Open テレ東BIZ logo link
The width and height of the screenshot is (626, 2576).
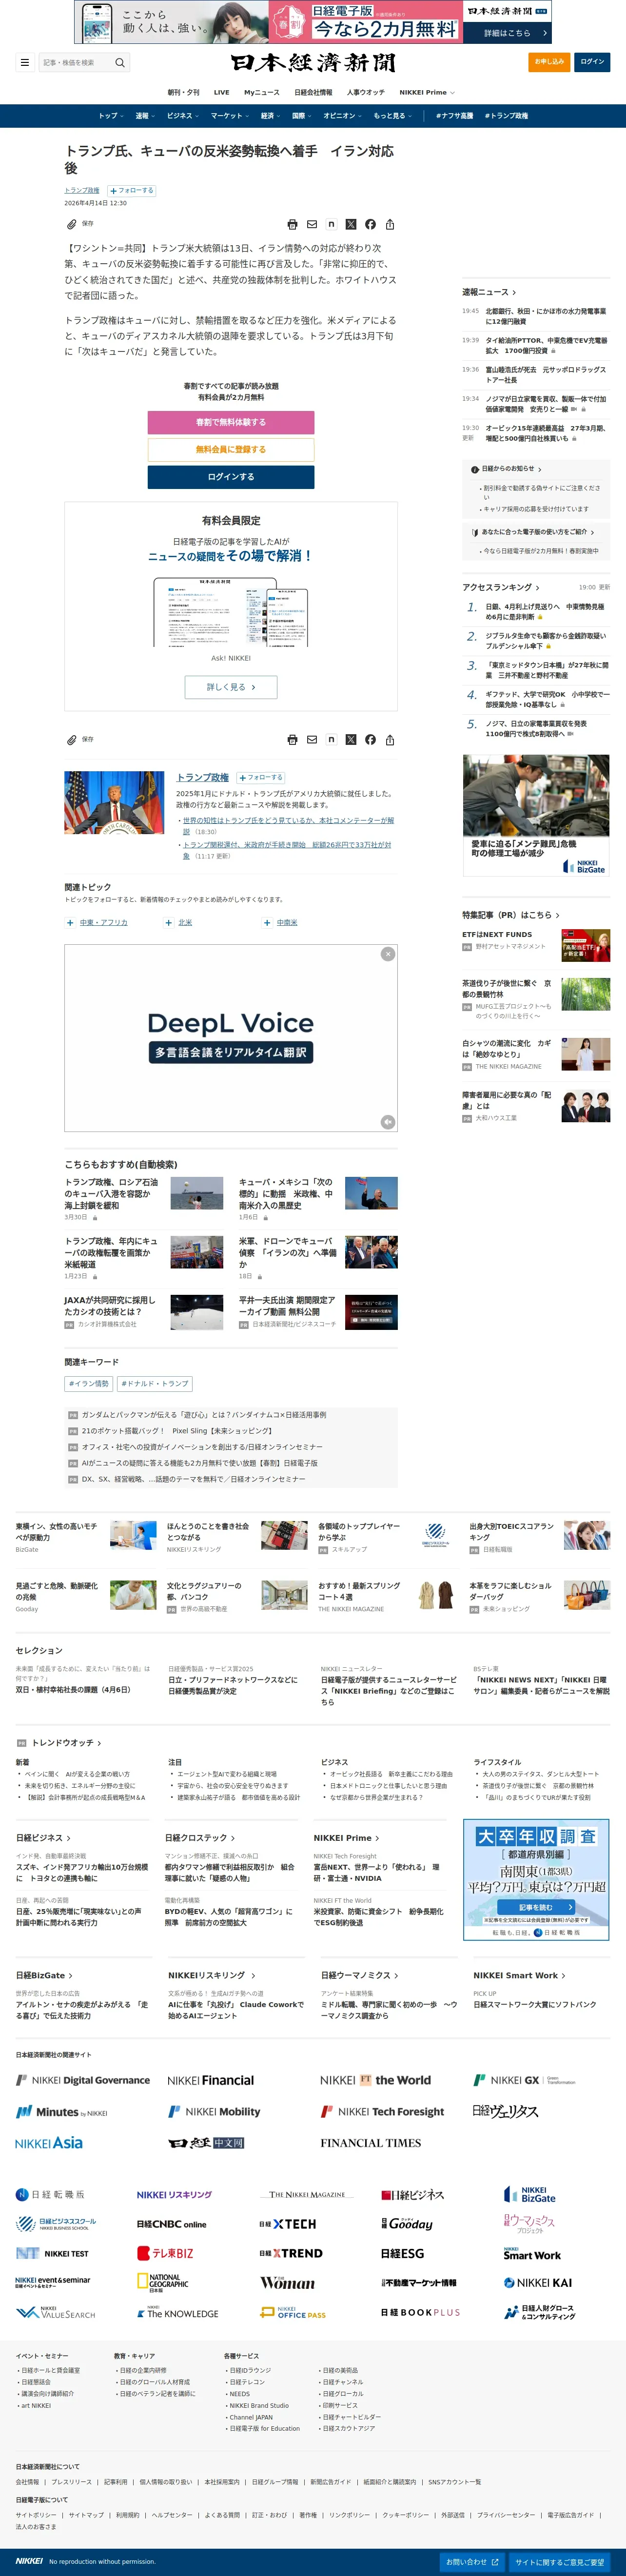coord(165,2252)
